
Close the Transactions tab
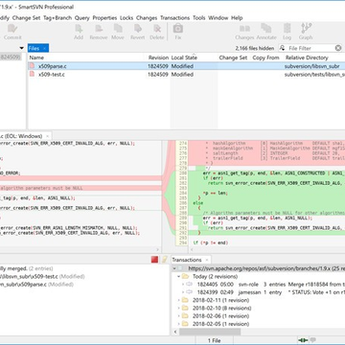point(206,260)
